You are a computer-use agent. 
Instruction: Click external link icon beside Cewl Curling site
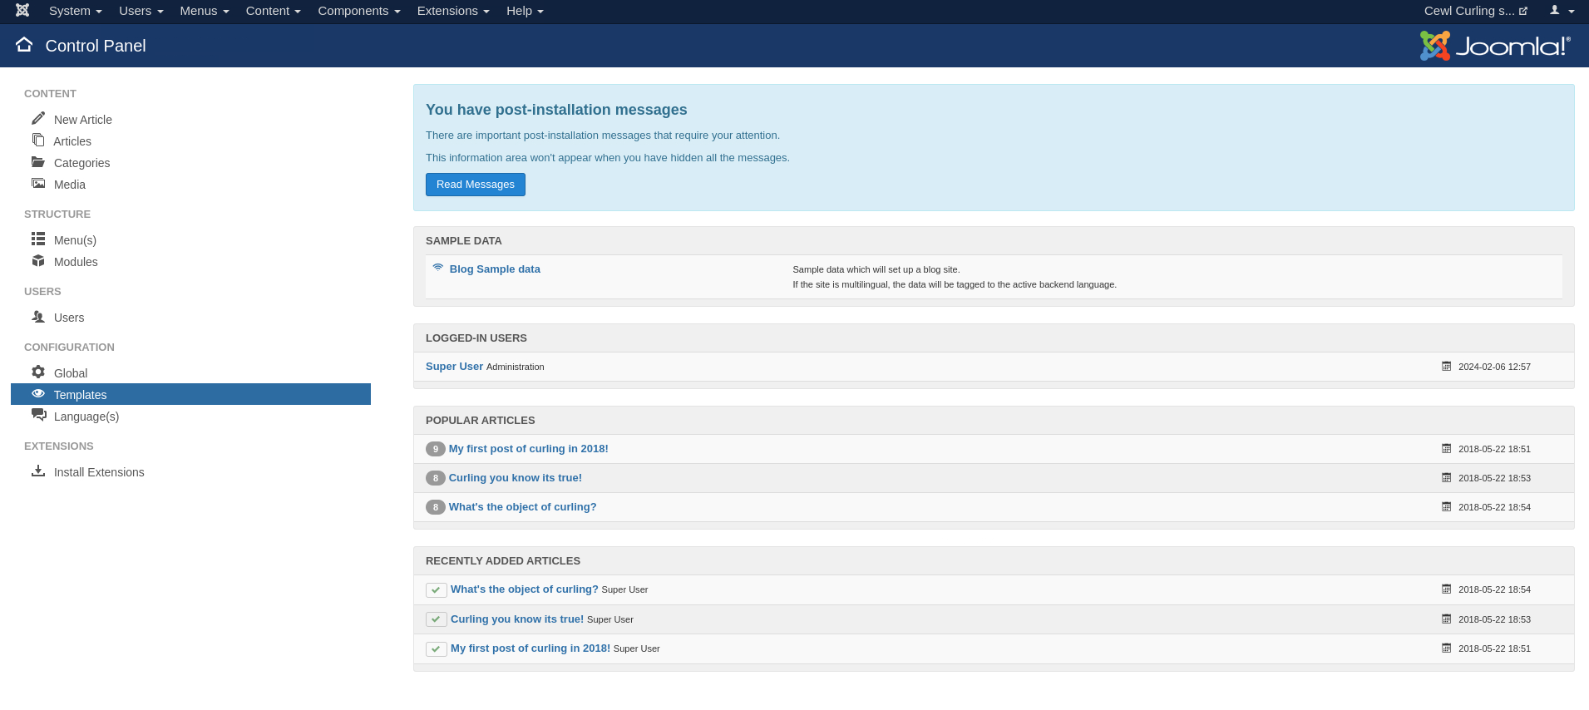(x=1523, y=12)
